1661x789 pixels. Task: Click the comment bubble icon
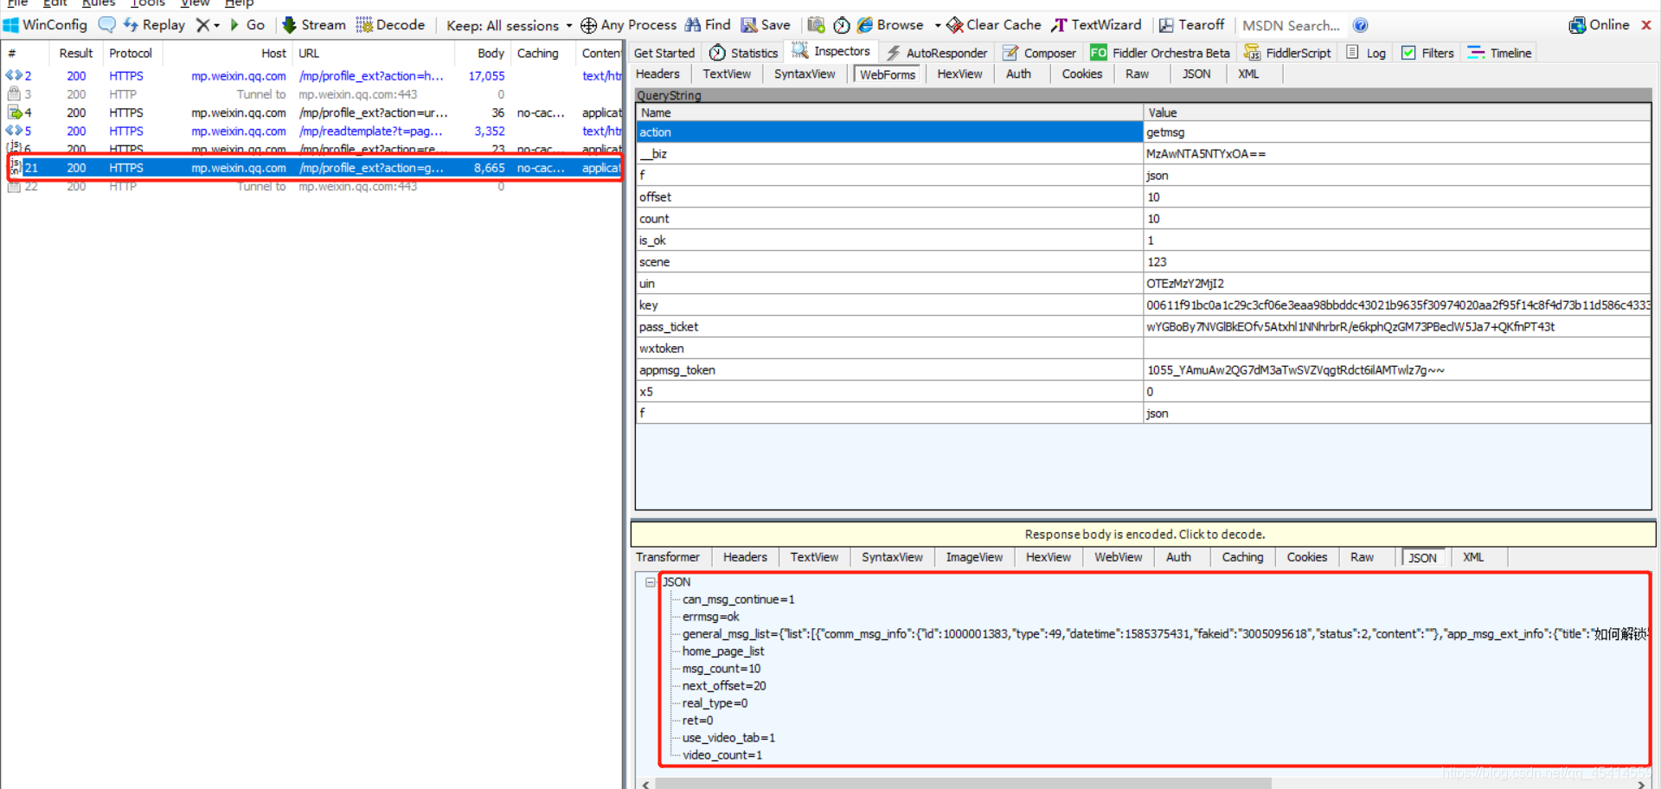coord(107,25)
